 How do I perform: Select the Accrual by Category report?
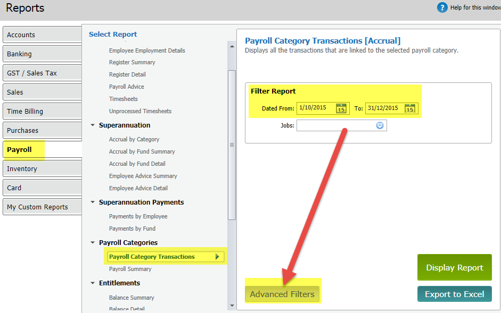click(x=134, y=139)
